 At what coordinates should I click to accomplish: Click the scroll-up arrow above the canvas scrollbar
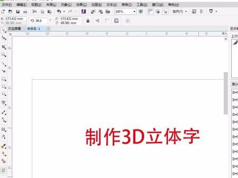coord(226,39)
